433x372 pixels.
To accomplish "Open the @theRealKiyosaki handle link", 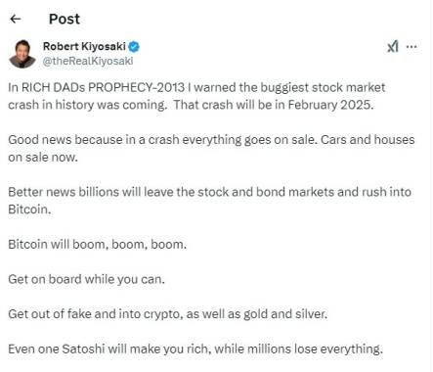I will point(88,61).
